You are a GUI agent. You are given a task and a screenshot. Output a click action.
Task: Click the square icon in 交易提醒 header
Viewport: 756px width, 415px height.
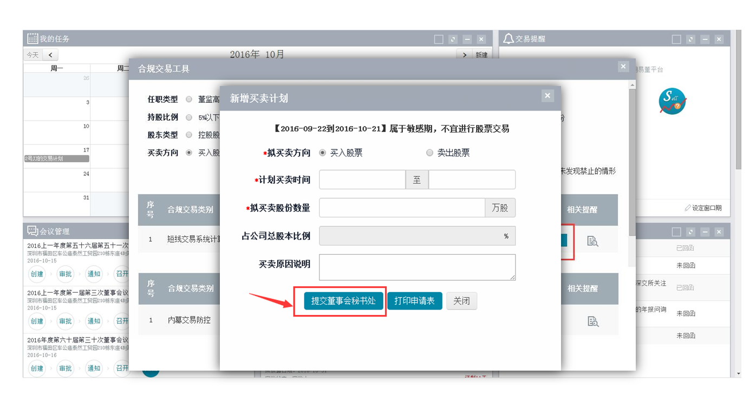676,39
